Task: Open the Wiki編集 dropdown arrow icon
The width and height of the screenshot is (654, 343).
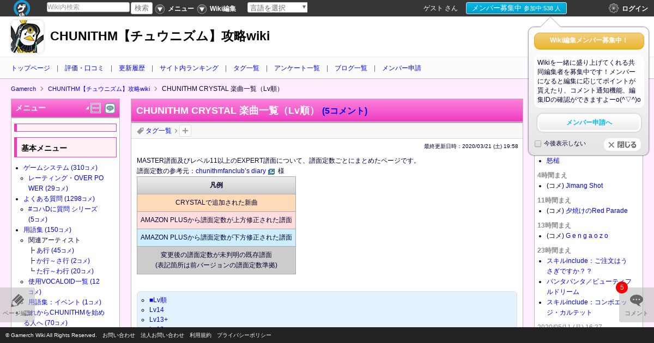Action: tap(202, 9)
